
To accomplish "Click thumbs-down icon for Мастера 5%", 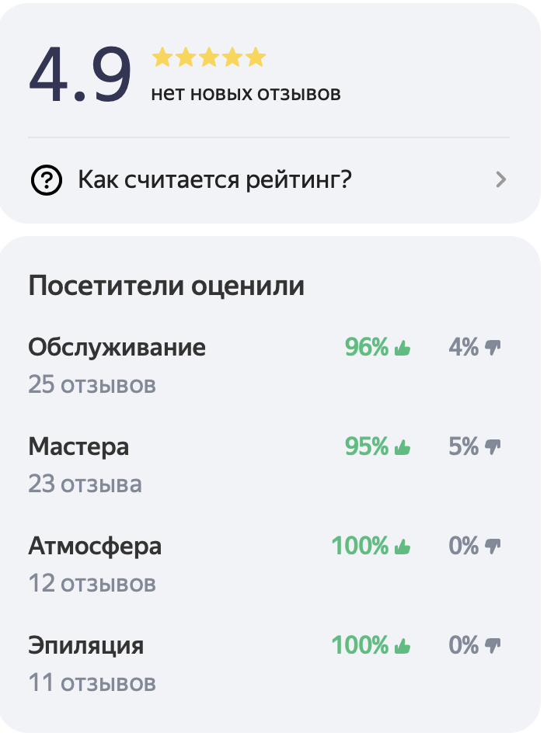I will (493, 447).
